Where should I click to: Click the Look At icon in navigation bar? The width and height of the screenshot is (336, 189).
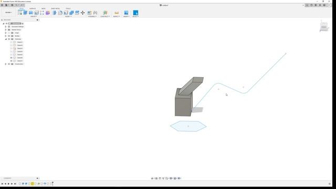[x=156, y=178]
